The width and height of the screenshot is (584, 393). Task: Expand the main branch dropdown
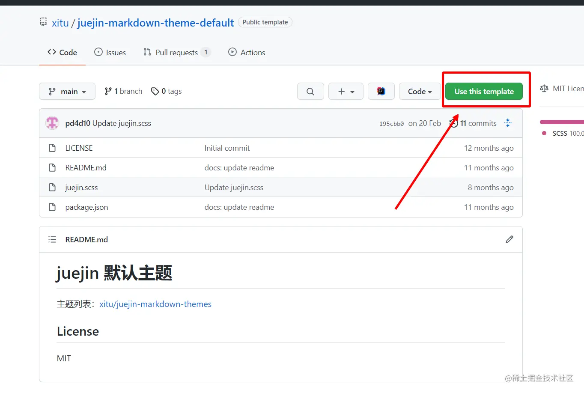point(67,91)
